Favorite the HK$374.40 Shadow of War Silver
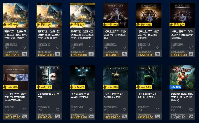The height and width of the screenshot is (123, 199). [x=191, y=47]
